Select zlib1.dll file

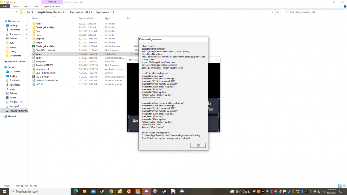click(x=40, y=84)
